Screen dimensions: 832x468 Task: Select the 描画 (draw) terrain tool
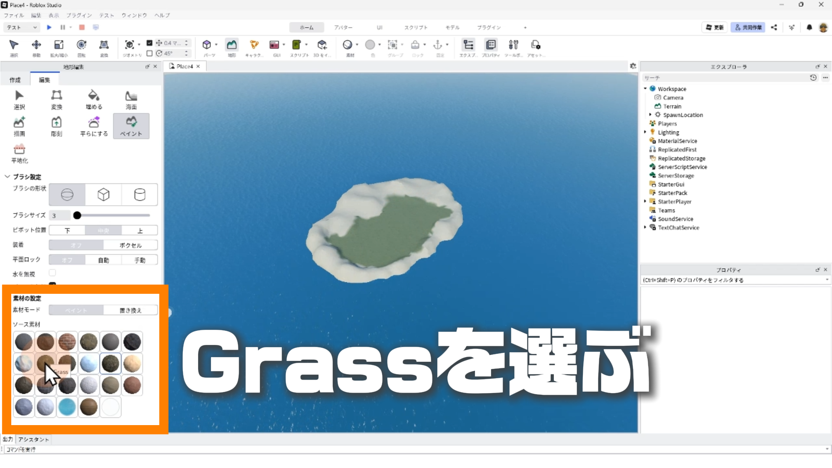tap(19, 127)
